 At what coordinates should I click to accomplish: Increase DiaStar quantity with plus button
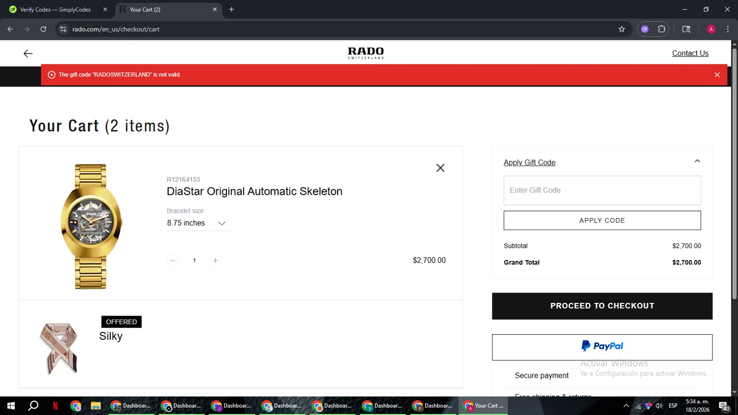point(215,261)
